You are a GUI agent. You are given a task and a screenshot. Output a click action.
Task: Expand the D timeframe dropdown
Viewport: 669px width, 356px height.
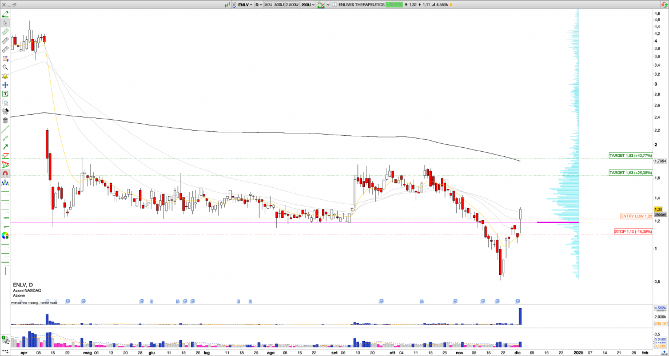(x=258, y=5)
